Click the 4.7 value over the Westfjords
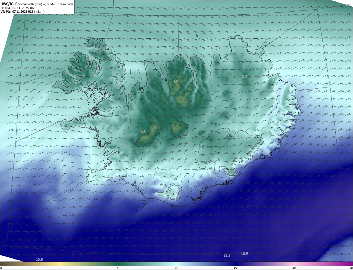 click(84, 68)
